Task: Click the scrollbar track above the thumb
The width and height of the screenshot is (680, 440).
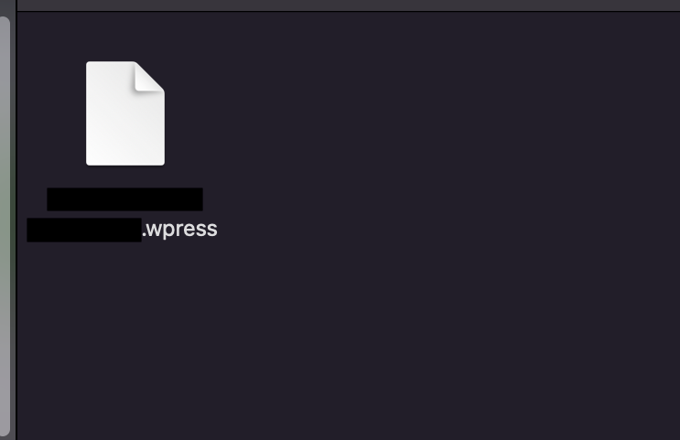Action: coord(5,8)
